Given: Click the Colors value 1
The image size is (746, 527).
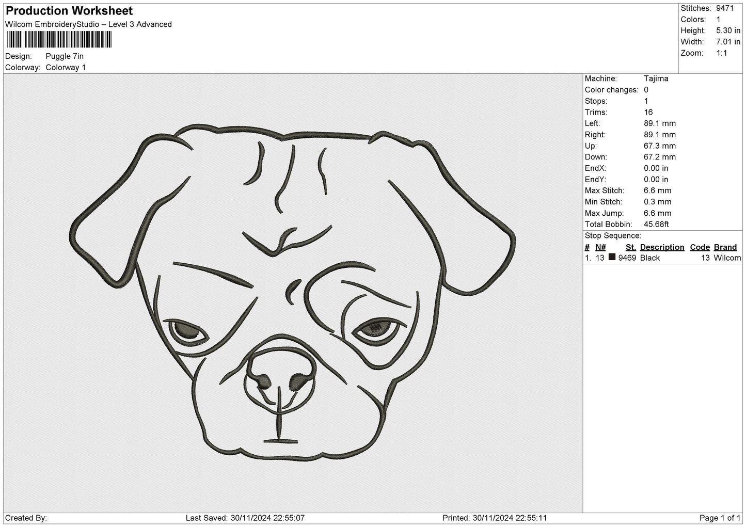Looking at the screenshot, I should [x=718, y=20].
